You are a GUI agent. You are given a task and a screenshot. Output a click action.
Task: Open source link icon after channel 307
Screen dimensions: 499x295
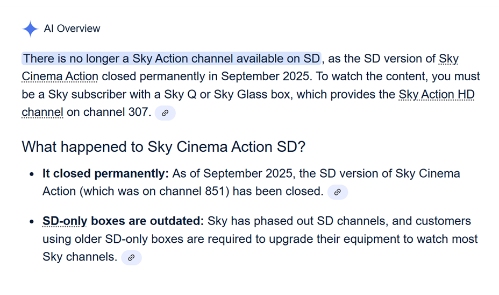(165, 113)
